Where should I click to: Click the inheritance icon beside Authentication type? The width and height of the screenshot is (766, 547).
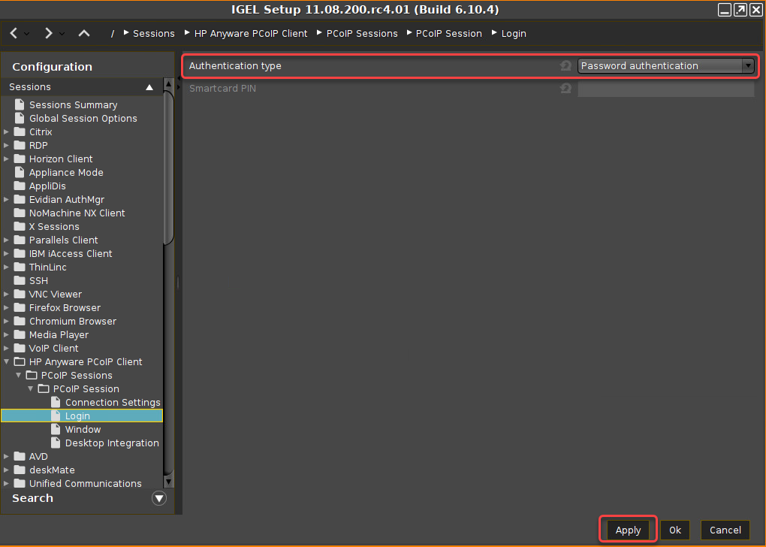pyautogui.click(x=565, y=66)
